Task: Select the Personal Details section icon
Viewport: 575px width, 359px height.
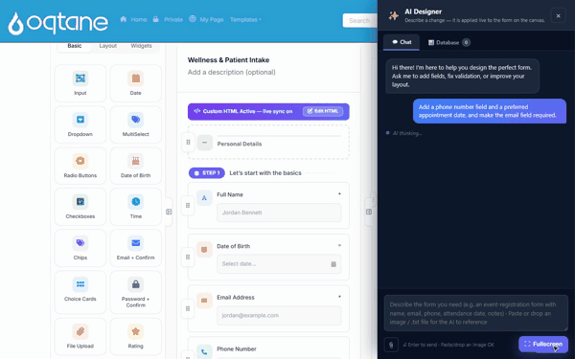Action: pyautogui.click(x=205, y=143)
